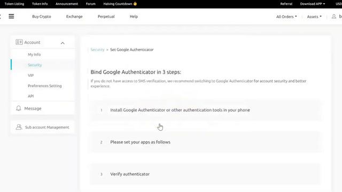Open the Perpetual menu
This screenshot has height=192, width=342.
point(106,17)
